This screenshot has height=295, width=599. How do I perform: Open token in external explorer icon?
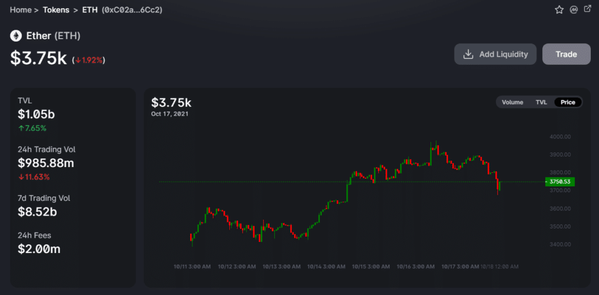pos(587,10)
